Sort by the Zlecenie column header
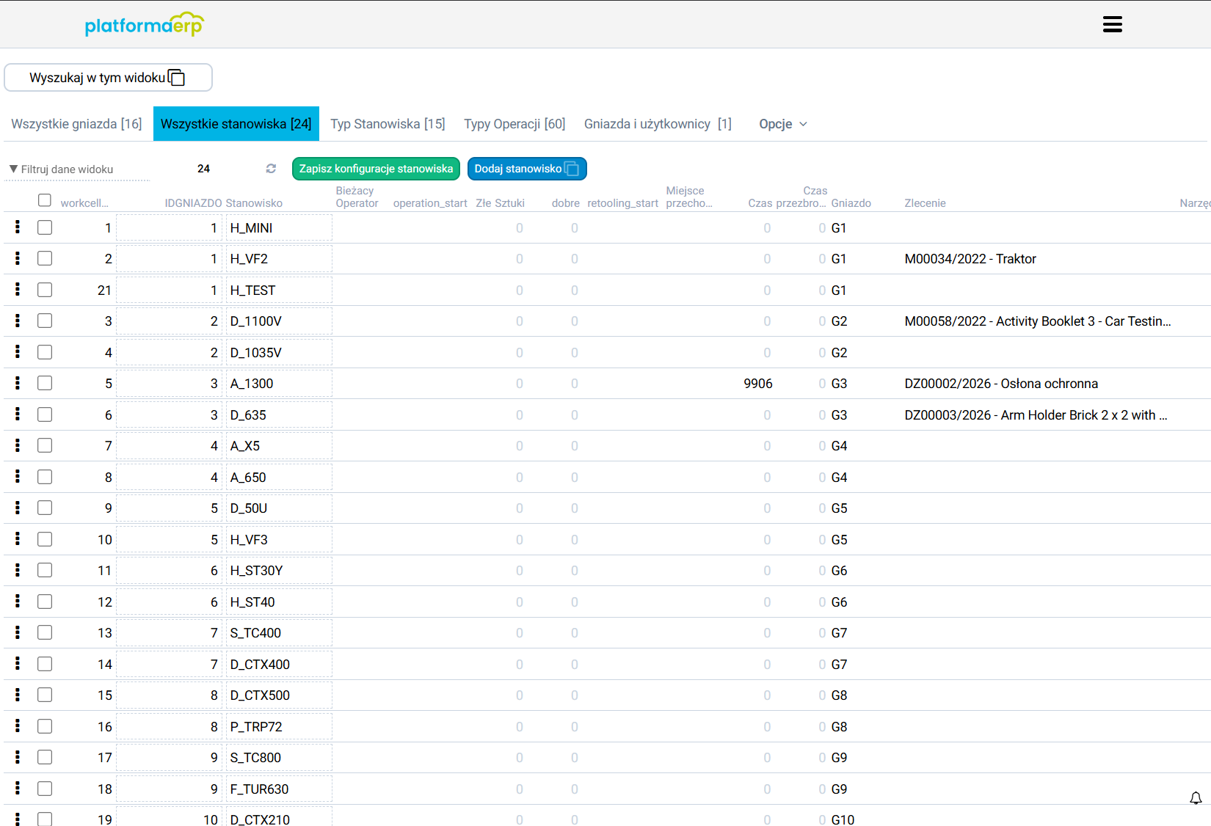The width and height of the screenshot is (1211, 826). pyautogui.click(x=925, y=203)
